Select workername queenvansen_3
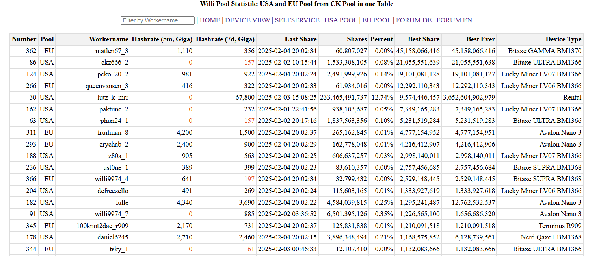The width and height of the screenshot is (601, 256). (107, 86)
